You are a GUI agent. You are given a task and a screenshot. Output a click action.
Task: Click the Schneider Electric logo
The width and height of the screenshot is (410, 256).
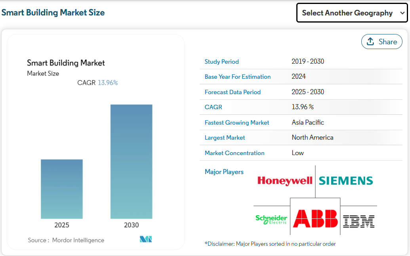(271, 219)
